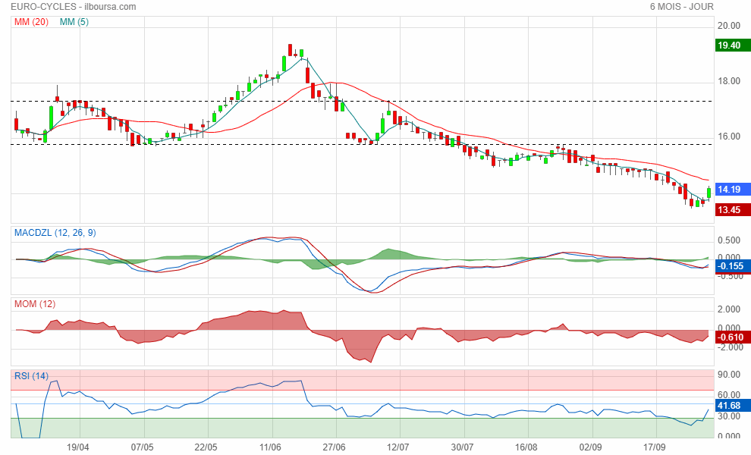Click the highest red candlestick at the June peak

tap(291, 50)
